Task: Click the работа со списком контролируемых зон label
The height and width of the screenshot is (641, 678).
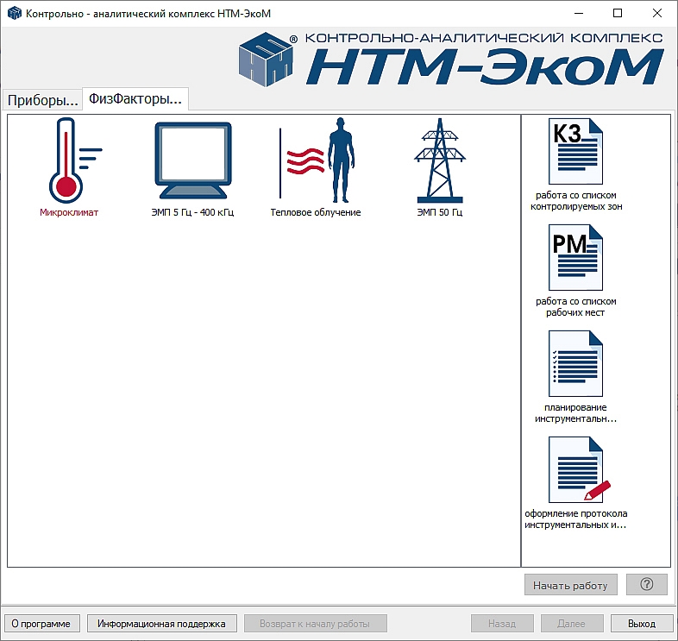Action: click(x=576, y=201)
